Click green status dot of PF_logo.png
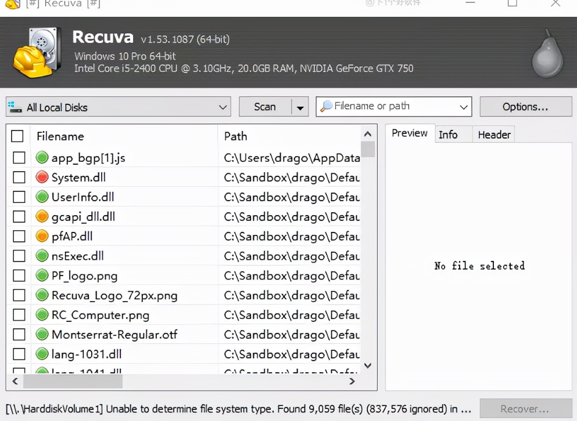Screen dimensions: 577x421 [42, 275]
